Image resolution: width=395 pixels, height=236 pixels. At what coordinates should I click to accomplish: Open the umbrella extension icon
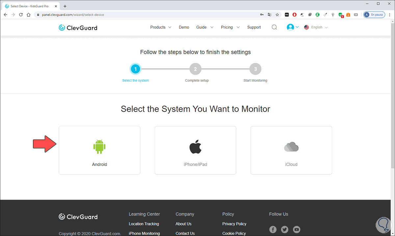click(302, 15)
